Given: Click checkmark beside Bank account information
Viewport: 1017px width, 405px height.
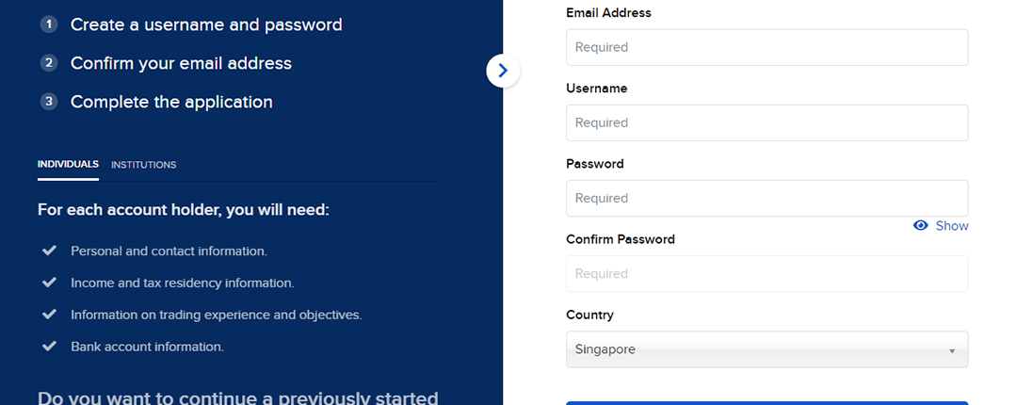Looking at the screenshot, I should (50, 347).
